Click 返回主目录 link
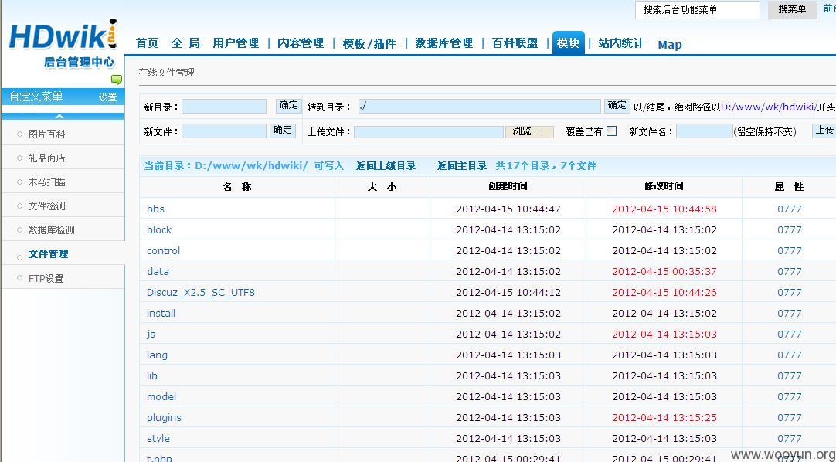Viewport: 836px width, 462px height. 462,166
